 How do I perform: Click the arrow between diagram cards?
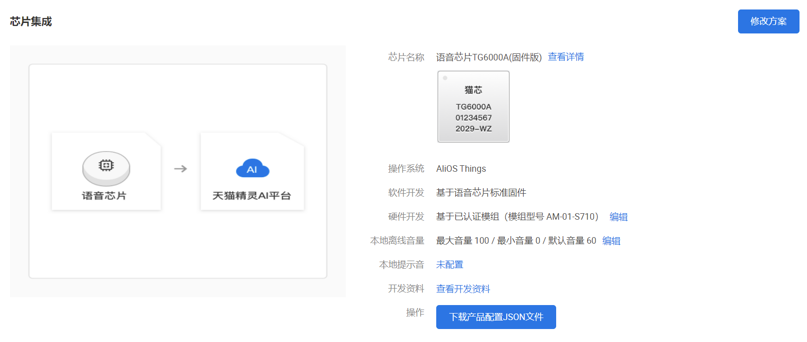(180, 169)
